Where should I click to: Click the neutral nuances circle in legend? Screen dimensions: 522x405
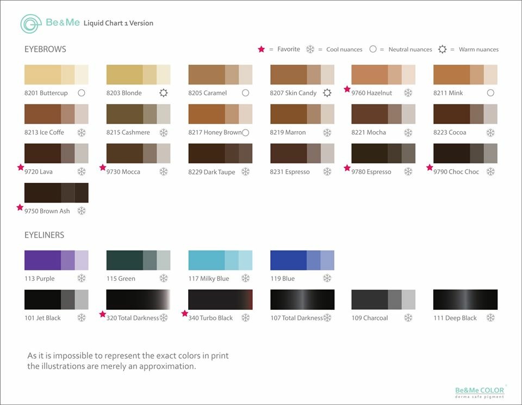[x=373, y=49]
